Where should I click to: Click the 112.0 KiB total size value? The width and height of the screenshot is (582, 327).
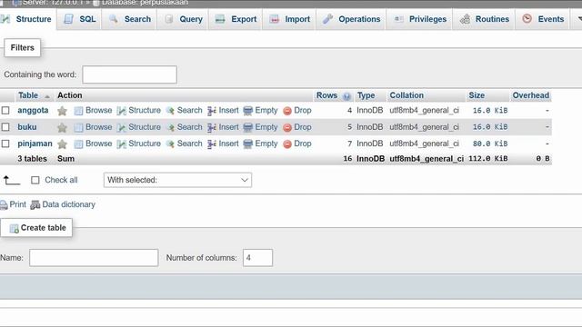488,158
